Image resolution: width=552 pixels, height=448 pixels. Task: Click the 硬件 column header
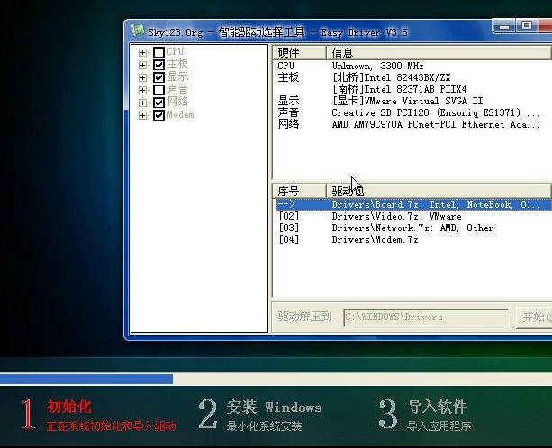pyautogui.click(x=299, y=53)
